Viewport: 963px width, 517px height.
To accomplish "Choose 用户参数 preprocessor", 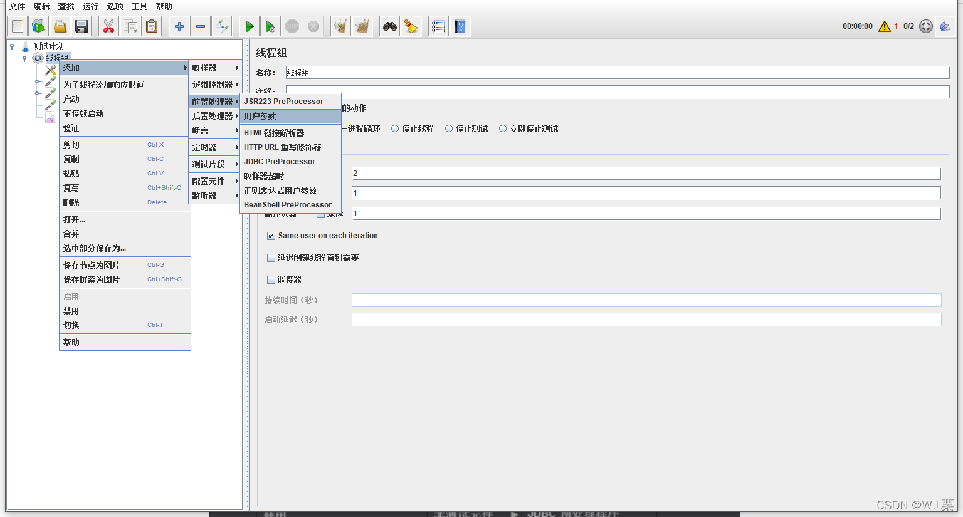I will [291, 116].
